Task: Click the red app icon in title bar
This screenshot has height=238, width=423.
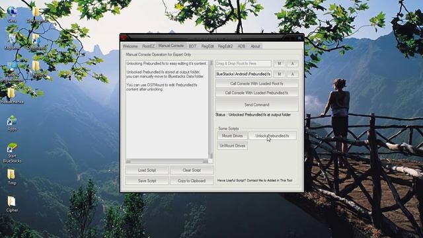Action: click(124, 37)
